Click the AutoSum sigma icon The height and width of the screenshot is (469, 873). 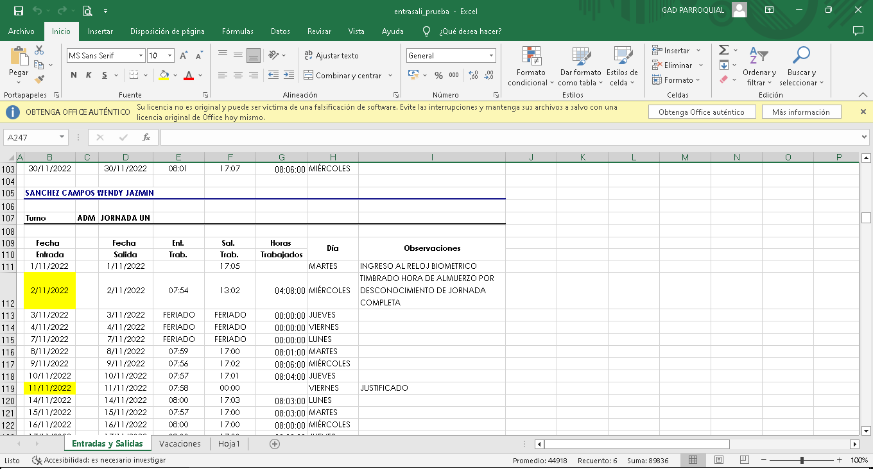coord(723,50)
